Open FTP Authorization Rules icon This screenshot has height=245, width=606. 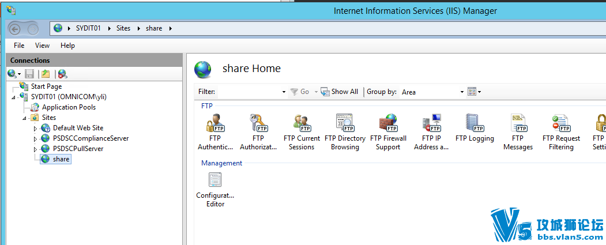pos(258,132)
